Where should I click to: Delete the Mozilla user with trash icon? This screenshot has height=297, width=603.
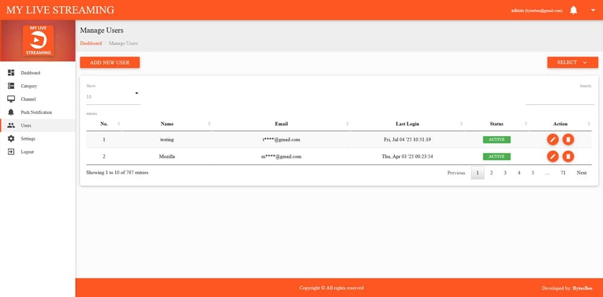click(568, 157)
